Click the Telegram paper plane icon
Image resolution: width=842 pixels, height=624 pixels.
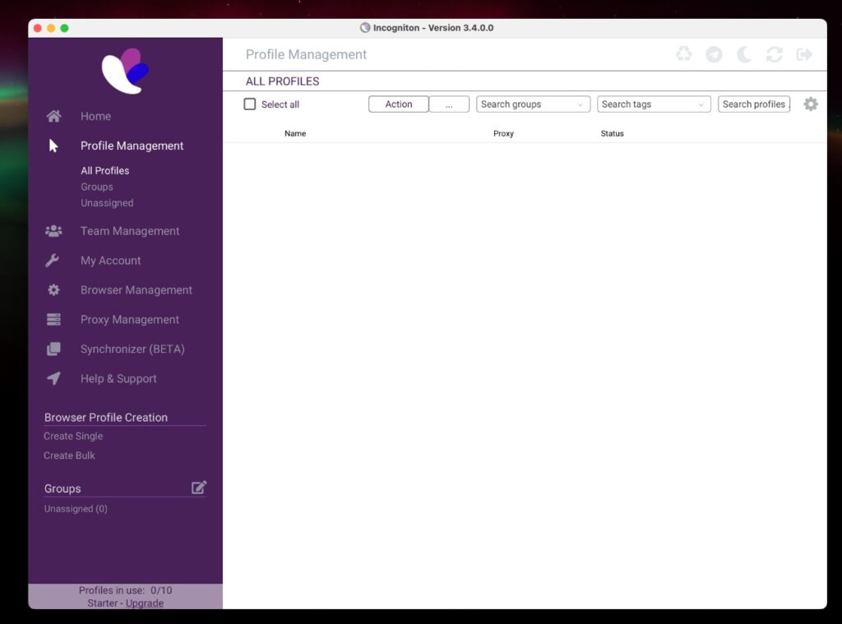(x=714, y=54)
